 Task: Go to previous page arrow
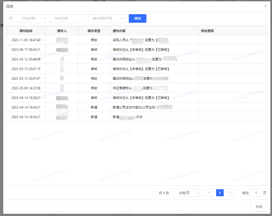click(209, 193)
